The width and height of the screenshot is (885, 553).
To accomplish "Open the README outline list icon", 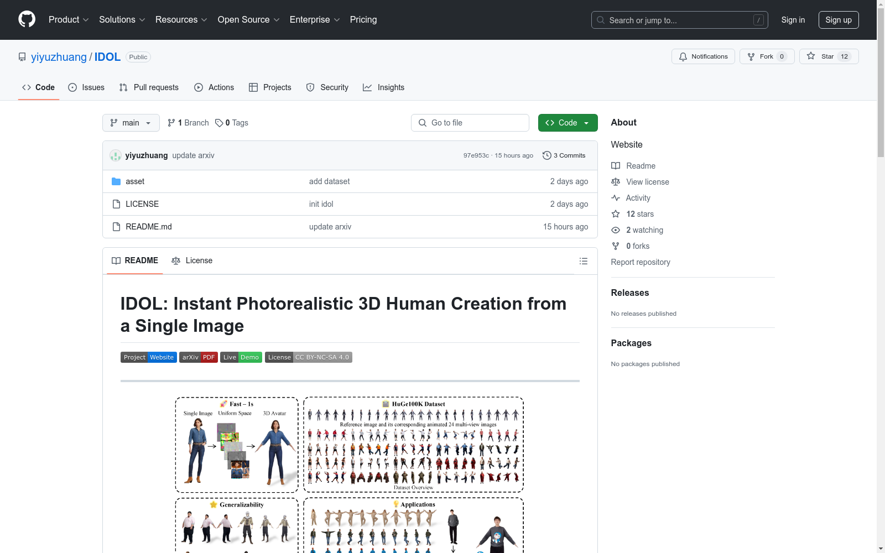I will pyautogui.click(x=584, y=261).
